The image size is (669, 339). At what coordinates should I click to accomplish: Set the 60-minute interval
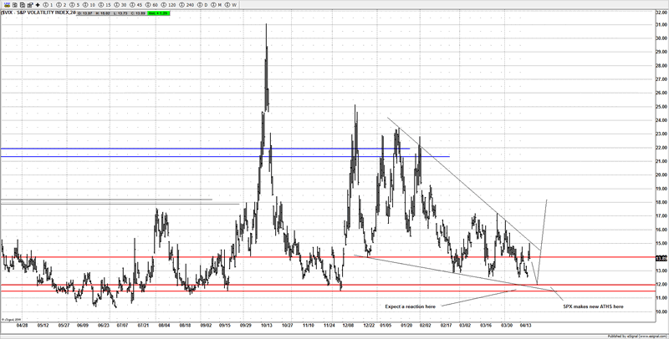click(152, 5)
